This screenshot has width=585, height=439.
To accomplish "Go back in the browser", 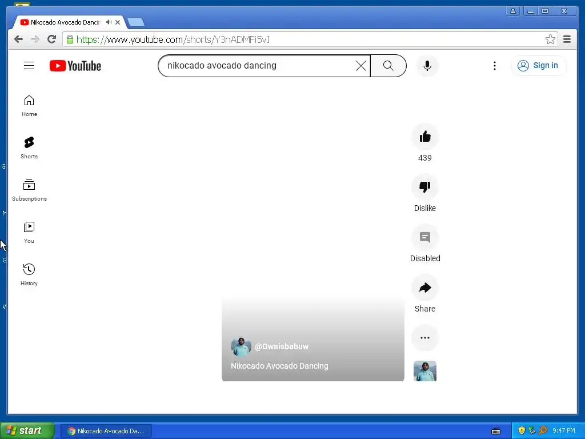I will click(19, 39).
